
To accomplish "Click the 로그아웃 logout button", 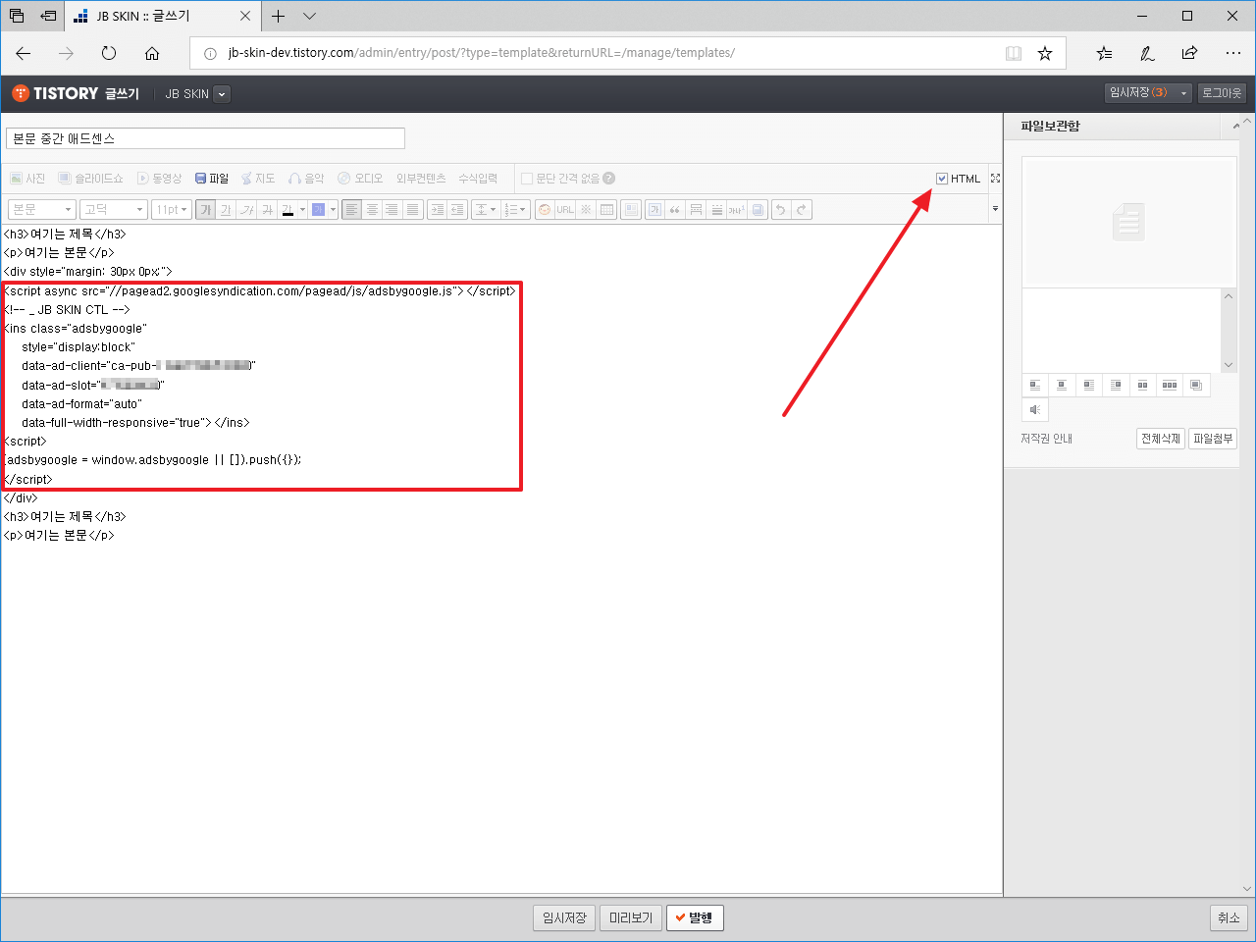I will point(1222,93).
